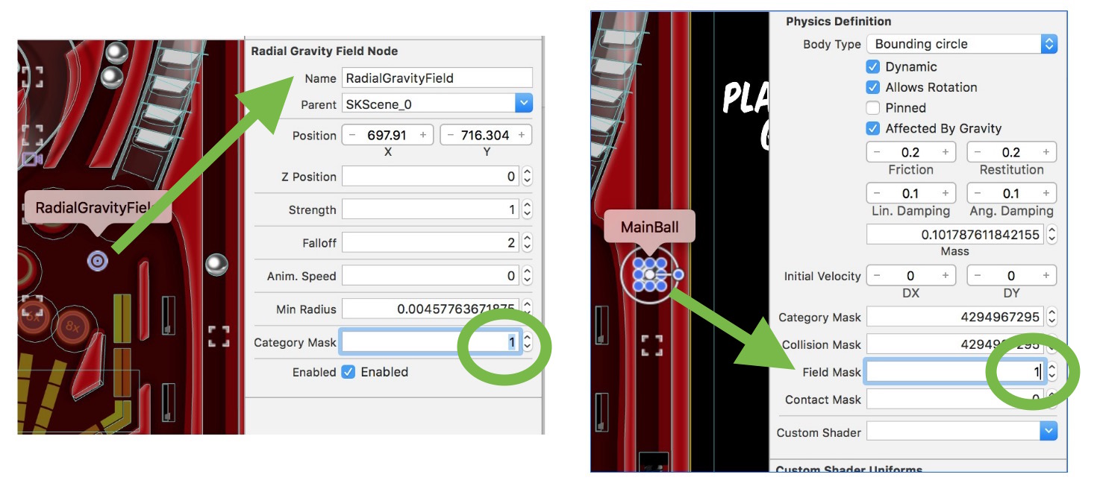This screenshot has width=1097, height=486.
Task: Click the Strength stepper arrows
Action: [528, 209]
